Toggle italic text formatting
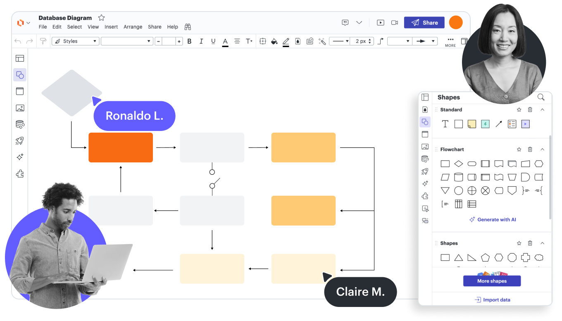 tap(201, 41)
